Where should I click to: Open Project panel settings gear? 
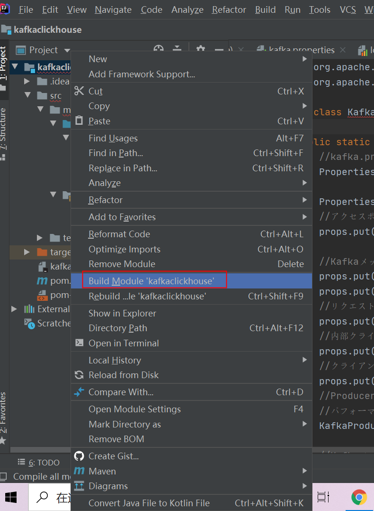click(201, 49)
